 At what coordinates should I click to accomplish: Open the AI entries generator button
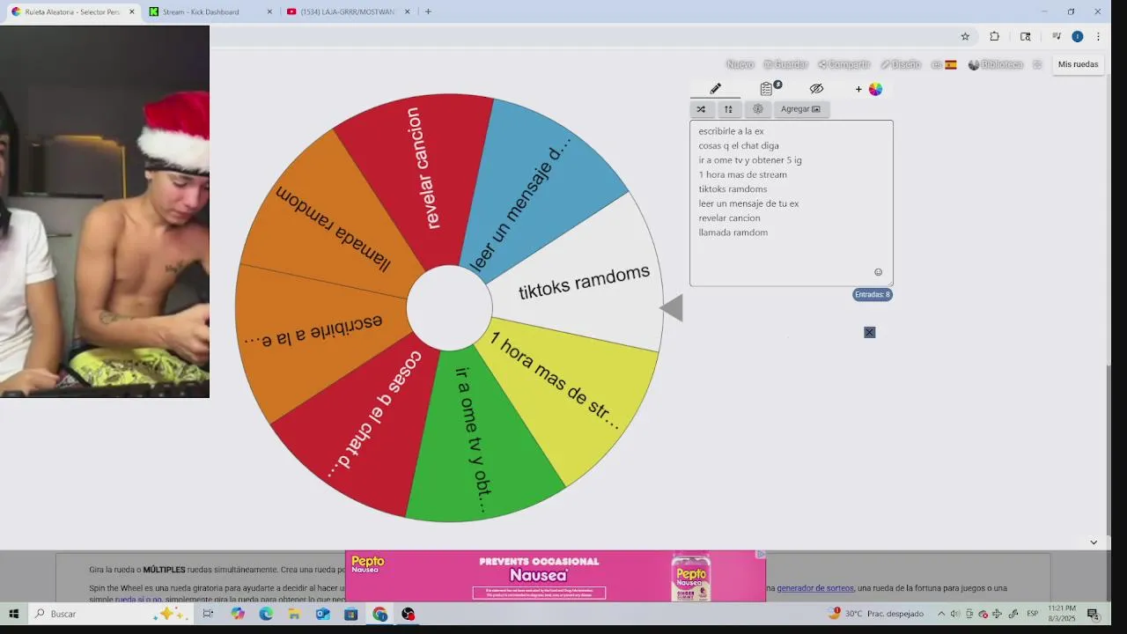coord(757,109)
